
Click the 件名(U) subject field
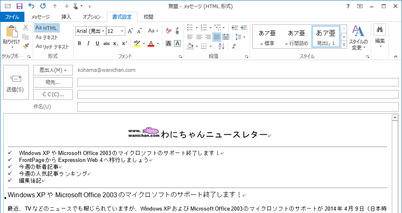(x=238, y=107)
